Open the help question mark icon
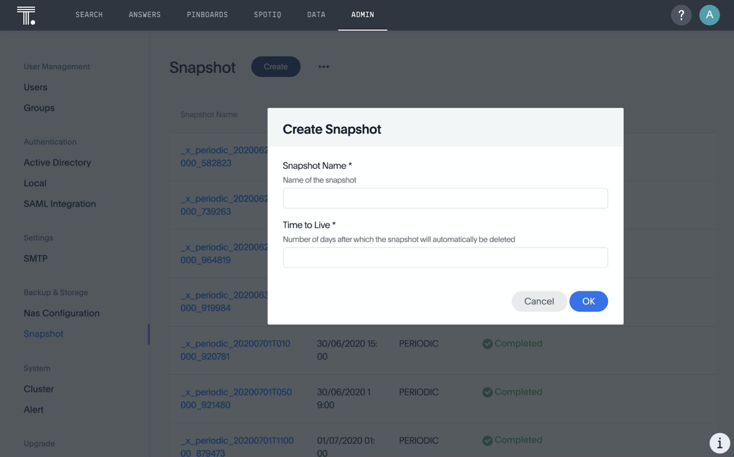734x457 pixels. (x=681, y=15)
